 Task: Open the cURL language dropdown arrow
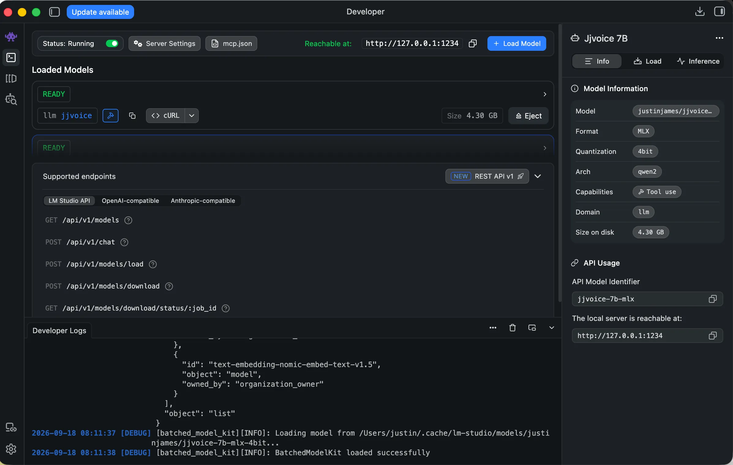point(192,116)
